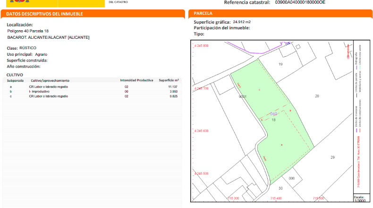Screen dimensions: 373x208
Task: Select the cadastral reference 03900A040000180000OE
Action: 300,2
